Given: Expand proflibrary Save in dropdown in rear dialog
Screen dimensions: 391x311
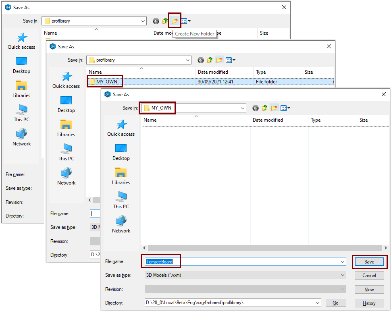Looking at the screenshot, I should tap(143, 21).
